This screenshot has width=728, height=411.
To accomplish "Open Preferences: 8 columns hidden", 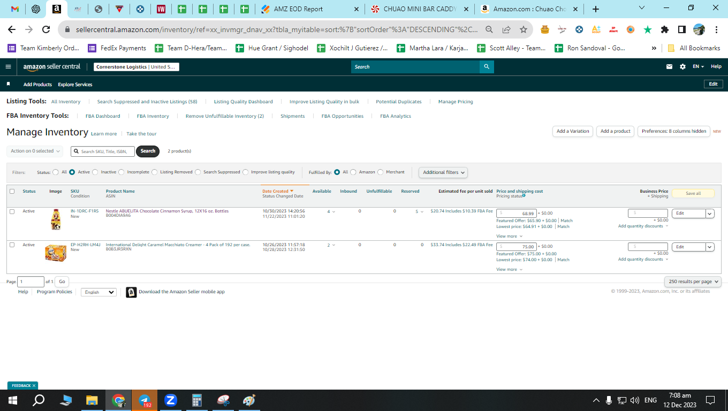I will point(674,131).
